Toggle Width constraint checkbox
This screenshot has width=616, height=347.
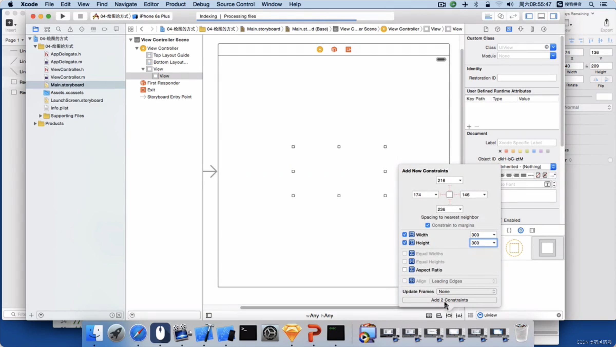(x=405, y=234)
